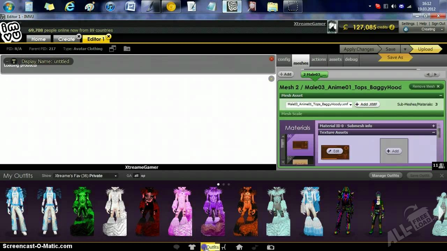Open the Xtreame's Fav outfit list dropdown
This screenshot has width=447, height=251.
point(116,176)
